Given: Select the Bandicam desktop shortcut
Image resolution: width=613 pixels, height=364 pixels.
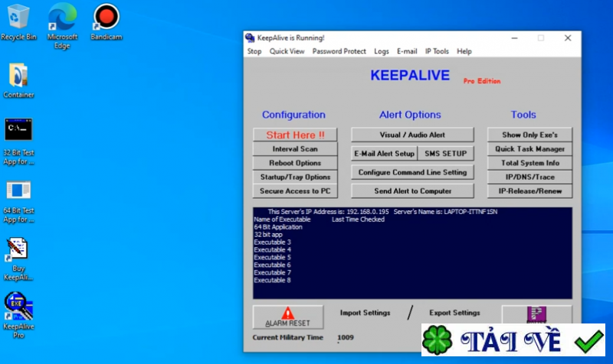Looking at the screenshot, I should pos(107,22).
